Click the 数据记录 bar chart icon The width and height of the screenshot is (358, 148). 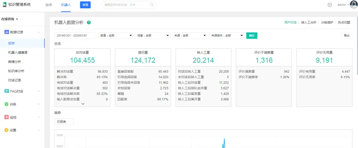(x=6, y=32)
